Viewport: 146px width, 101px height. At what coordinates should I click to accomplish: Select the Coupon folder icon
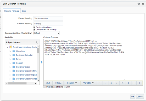tap(14, 63)
